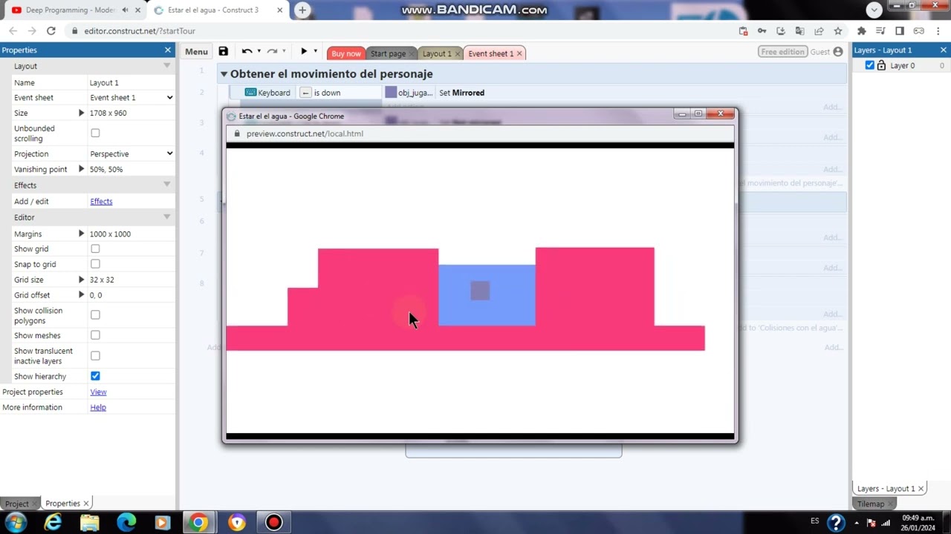Click the browser share icon

[819, 31]
